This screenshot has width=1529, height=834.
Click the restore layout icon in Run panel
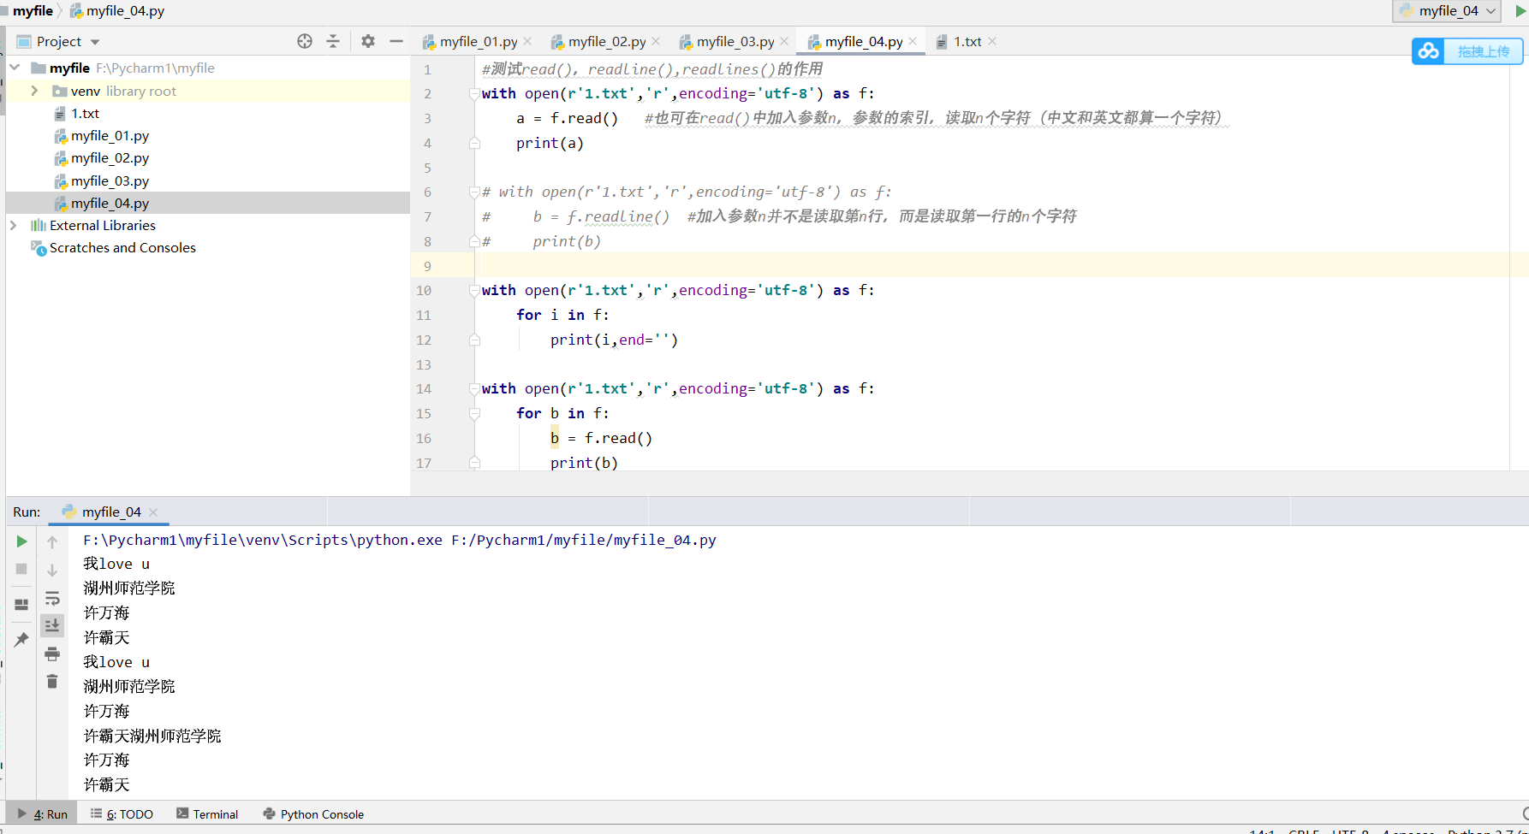pyautogui.click(x=21, y=604)
